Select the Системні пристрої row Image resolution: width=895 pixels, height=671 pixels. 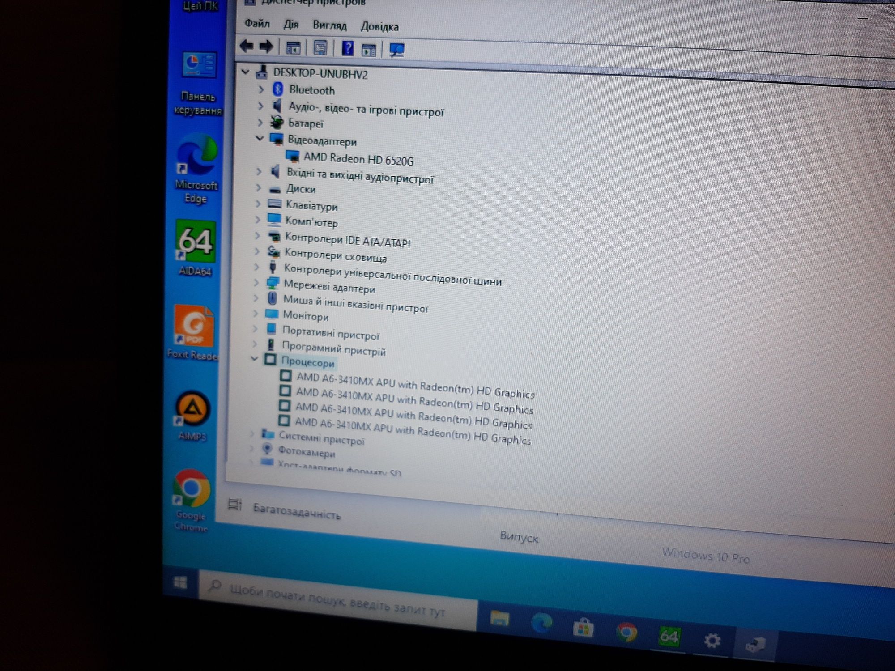pos(322,437)
